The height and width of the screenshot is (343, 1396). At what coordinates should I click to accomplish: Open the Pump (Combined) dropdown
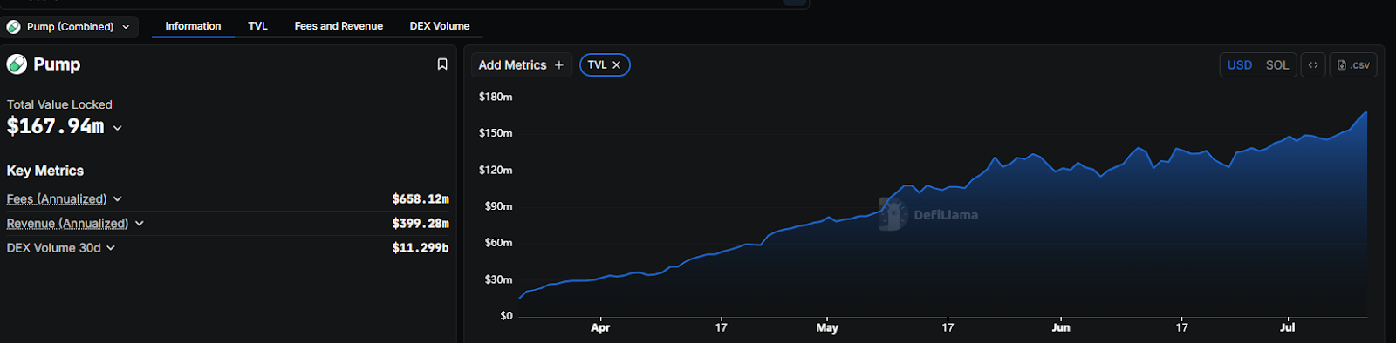(x=71, y=27)
